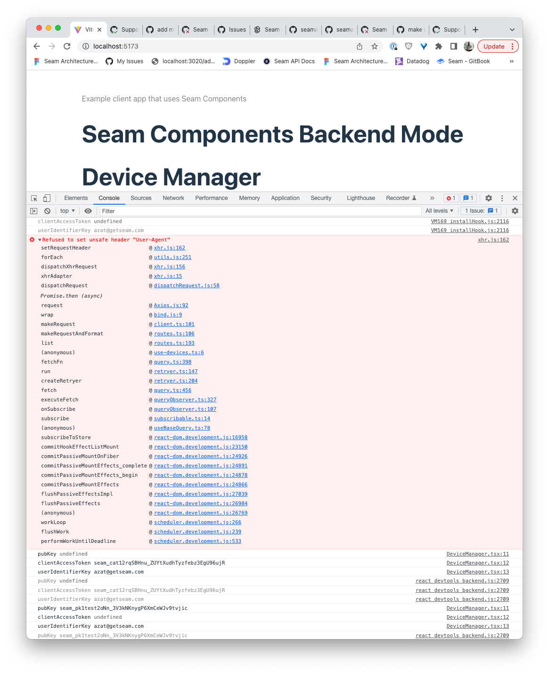The image size is (549, 674).
Task: Open the Lighthouse tab
Action: [x=361, y=198]
